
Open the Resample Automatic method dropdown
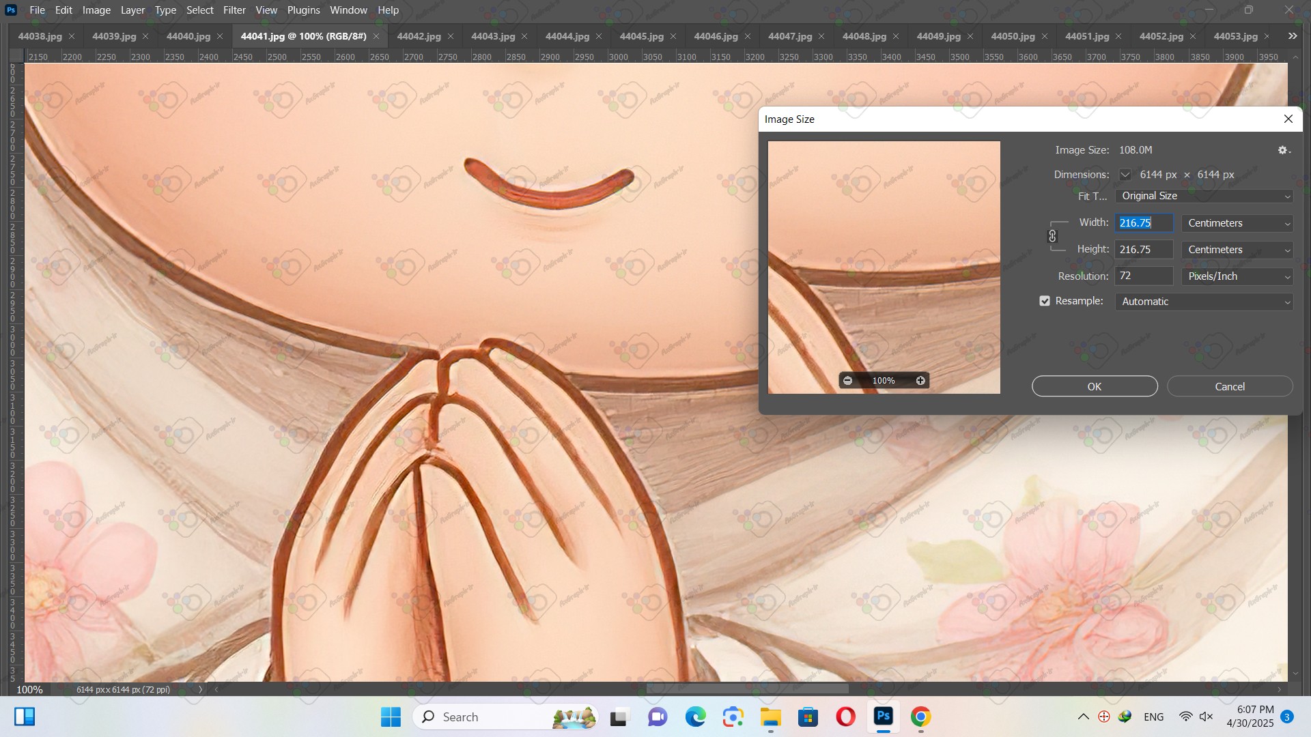pyautogui.click(x=1204, y=302)
